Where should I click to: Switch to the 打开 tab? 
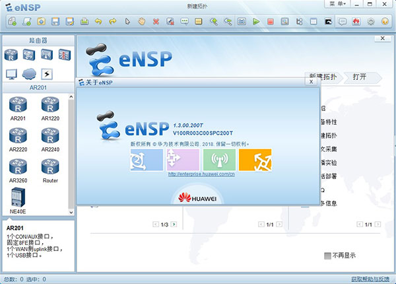[362, 77]
